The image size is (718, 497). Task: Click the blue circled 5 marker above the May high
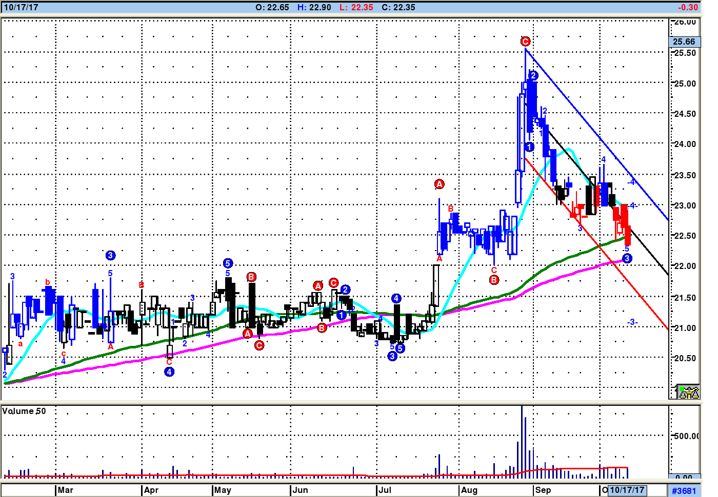[x=228, y=263]
